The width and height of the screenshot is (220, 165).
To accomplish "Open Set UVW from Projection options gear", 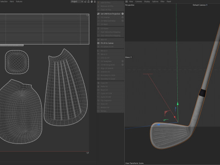I will pos(122,14).
